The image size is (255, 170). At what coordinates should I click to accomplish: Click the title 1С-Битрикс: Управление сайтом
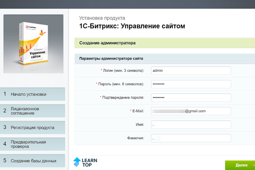click(x=132, y=26)
